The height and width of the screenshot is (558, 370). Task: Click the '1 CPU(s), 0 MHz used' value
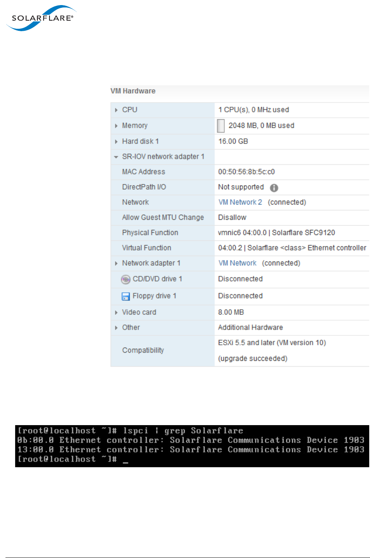tap(254, 110)
